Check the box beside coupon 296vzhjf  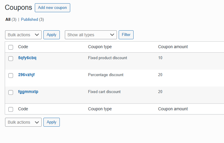point(11,76)
